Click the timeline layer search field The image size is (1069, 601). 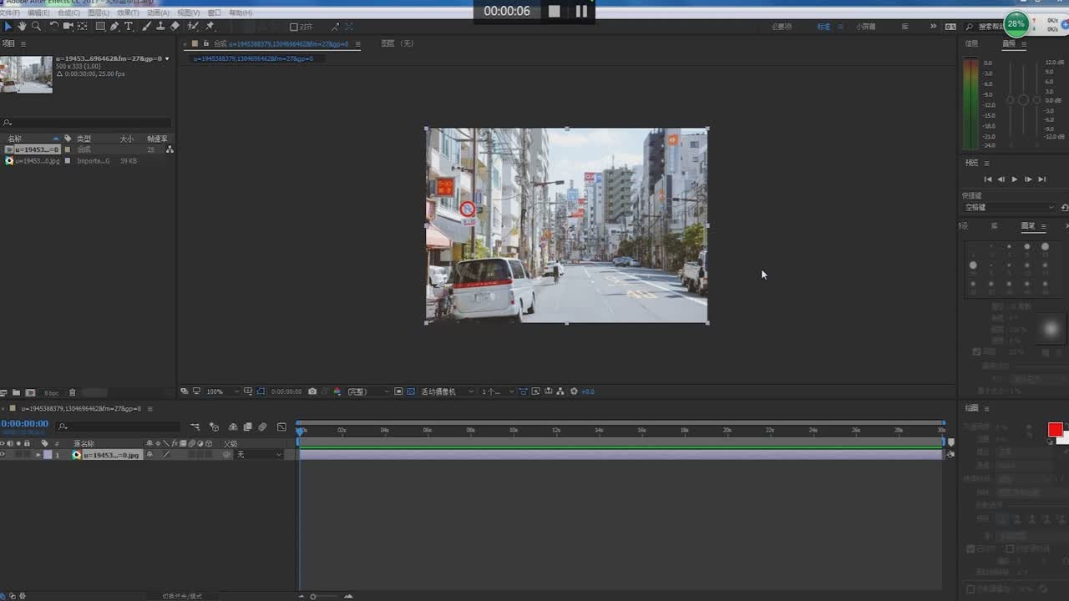117,427
